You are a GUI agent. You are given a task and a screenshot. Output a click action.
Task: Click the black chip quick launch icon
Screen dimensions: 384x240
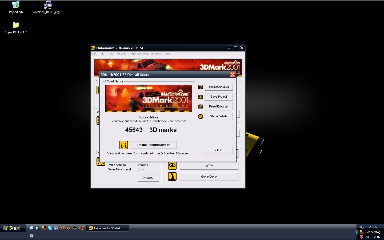[75, 228]
